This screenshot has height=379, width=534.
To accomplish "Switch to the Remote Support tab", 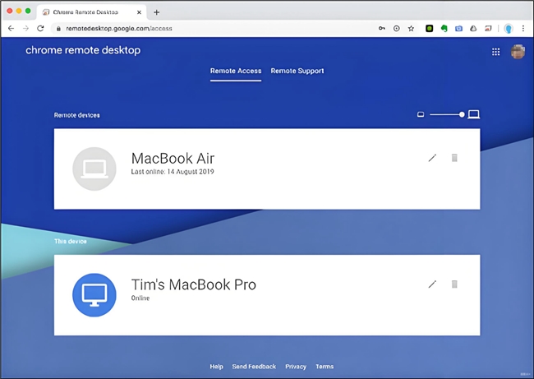I will 297,71.
